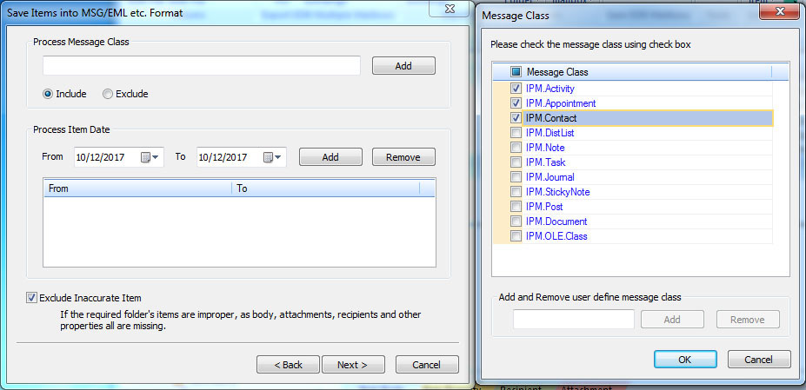Choose the Include radio option
Image resolution: width=806 pixels, height=390 pixels.
[49, 94]
